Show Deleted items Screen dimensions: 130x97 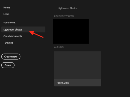click(x=9, y=43)
